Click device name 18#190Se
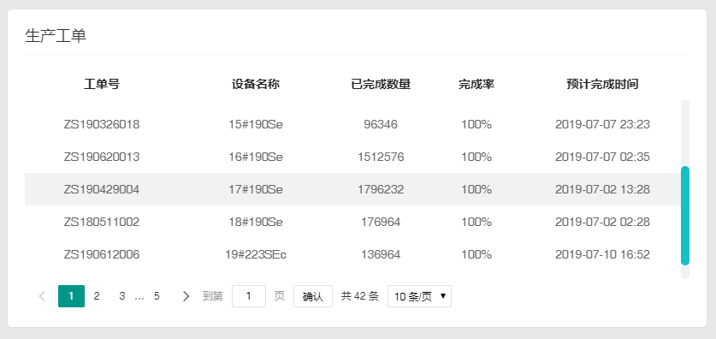The image size is (716, 339). (x=256, y=222)
